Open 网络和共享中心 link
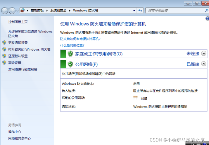Image resolution: width=209 pixels, height=145 pixels. point(20,138)
